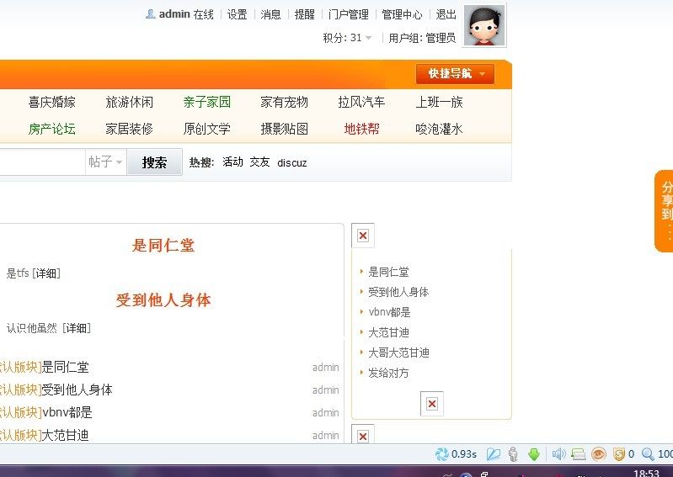
Task: Click [详细] next to 认识他虽然
Action: pos(77,328)
